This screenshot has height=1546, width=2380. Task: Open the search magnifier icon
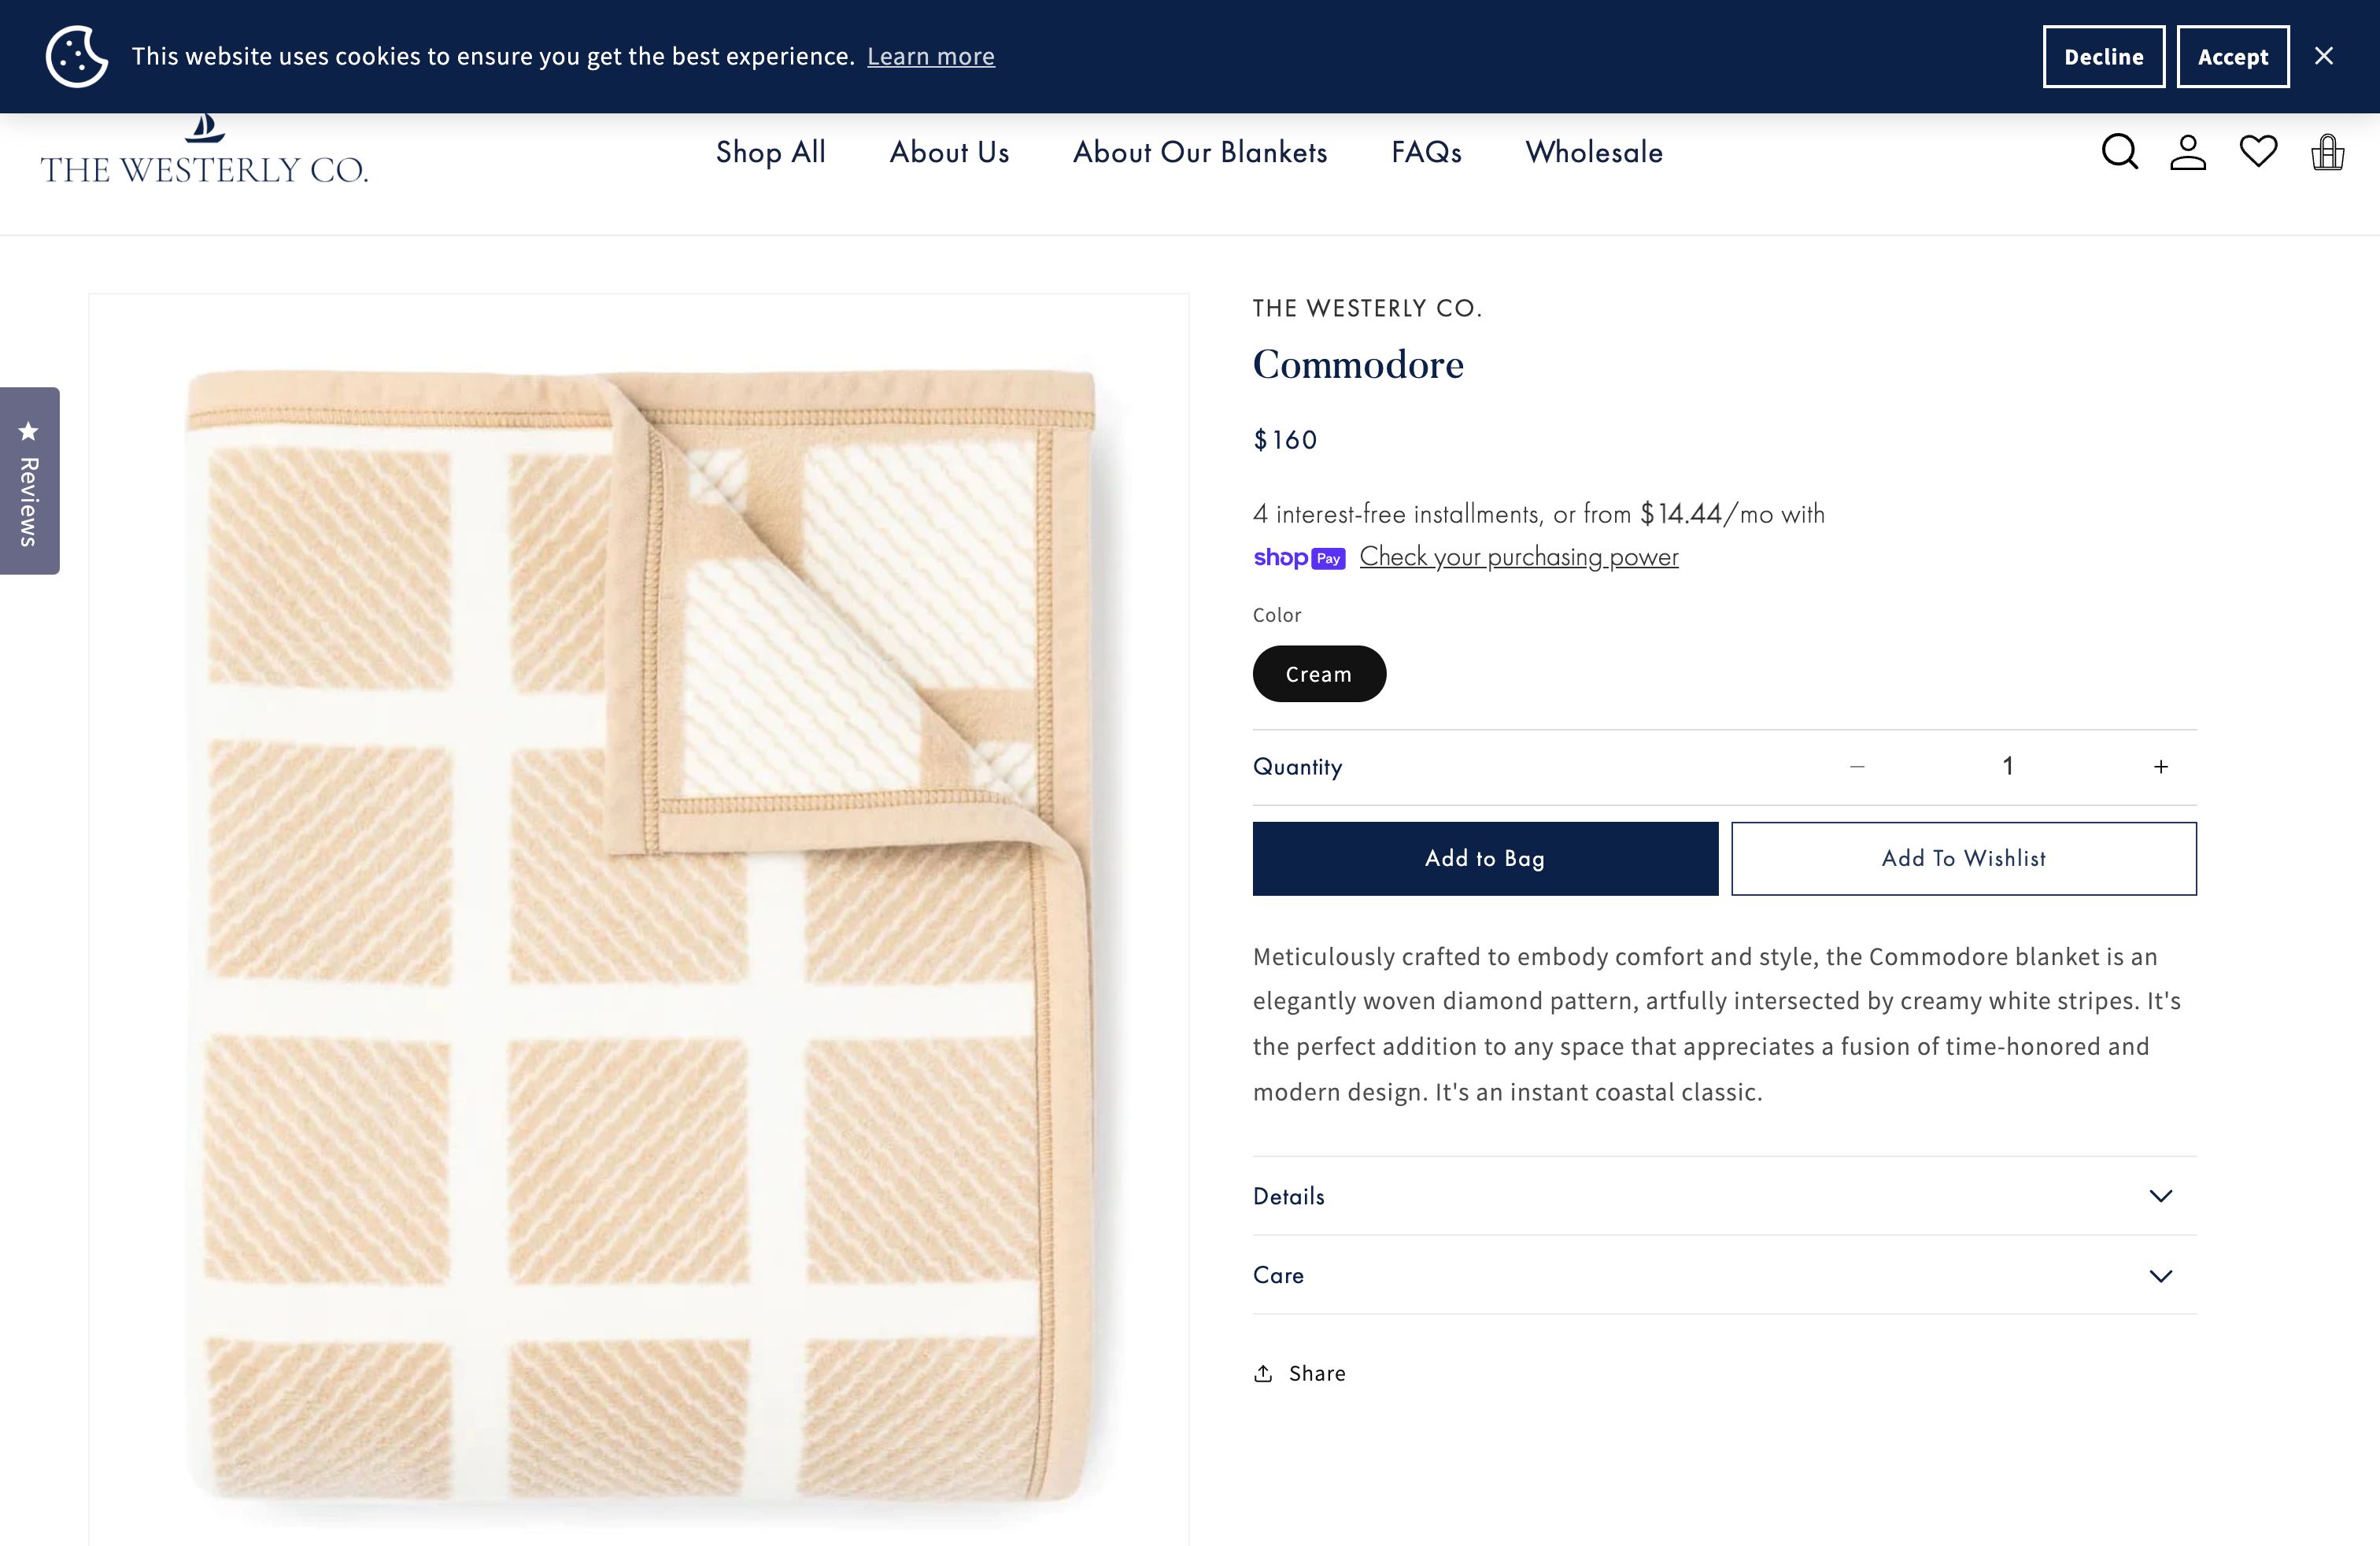click(x=2119, y=152)
